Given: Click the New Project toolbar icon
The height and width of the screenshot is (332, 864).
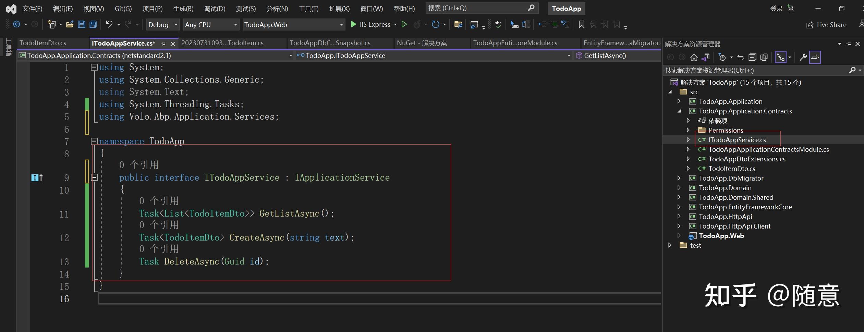Looking at the screenshot, I should 52,24.
